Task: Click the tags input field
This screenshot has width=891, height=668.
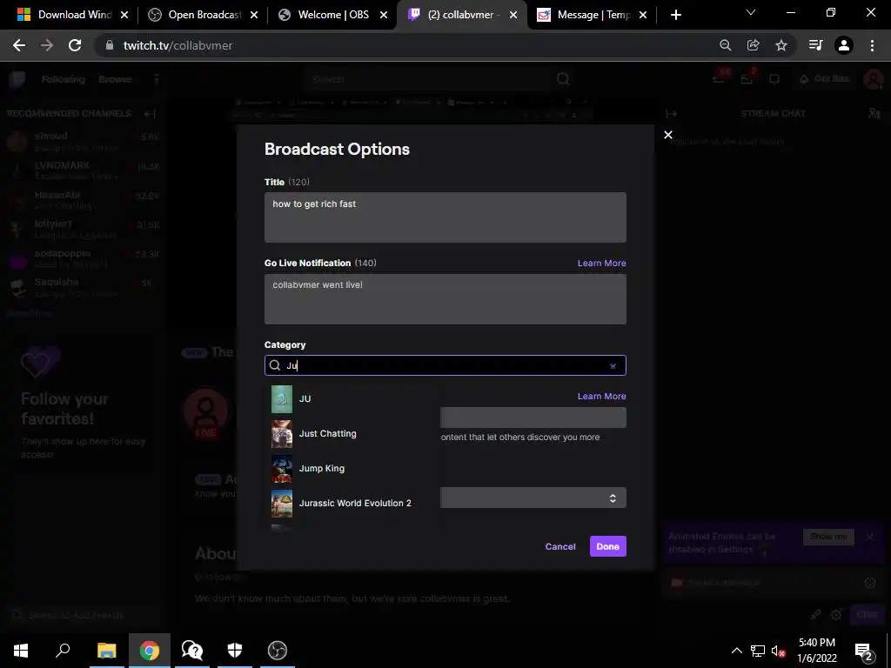Action: (x=533, y=417)
